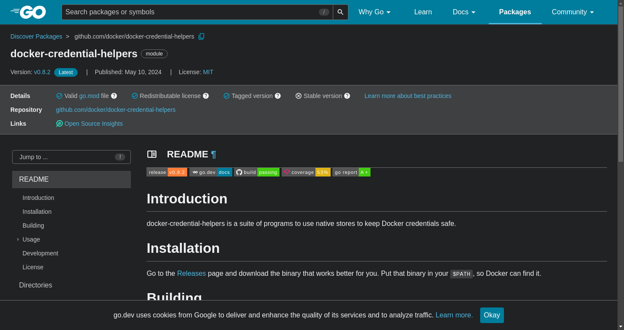Select README in the sidebar

(x=71, y=180)
